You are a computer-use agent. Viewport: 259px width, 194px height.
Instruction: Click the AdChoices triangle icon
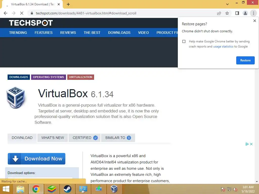pyautogui.click(x=247, y=144)
